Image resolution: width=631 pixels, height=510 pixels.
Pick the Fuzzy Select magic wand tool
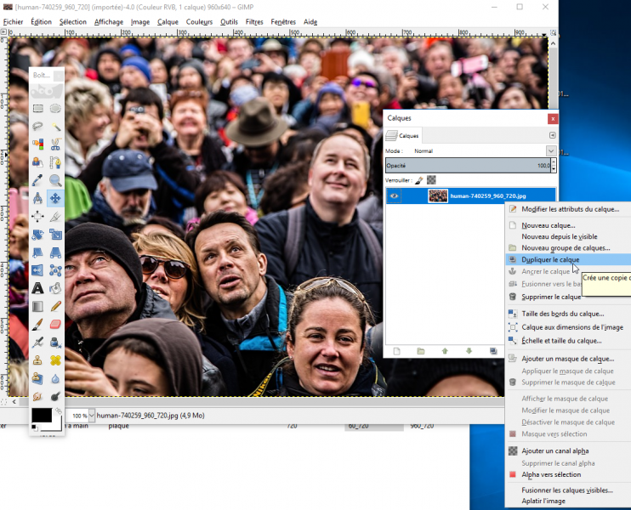coord(55,127)
